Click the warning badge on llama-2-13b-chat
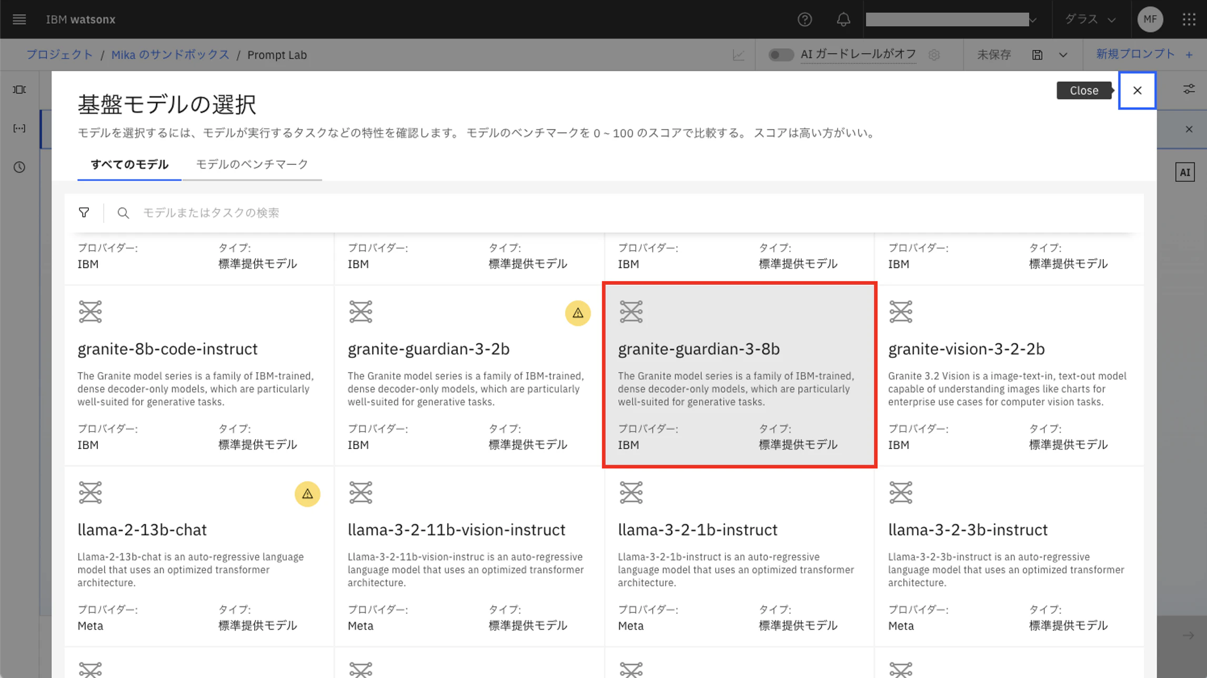1207x678 pixels. 307,494
